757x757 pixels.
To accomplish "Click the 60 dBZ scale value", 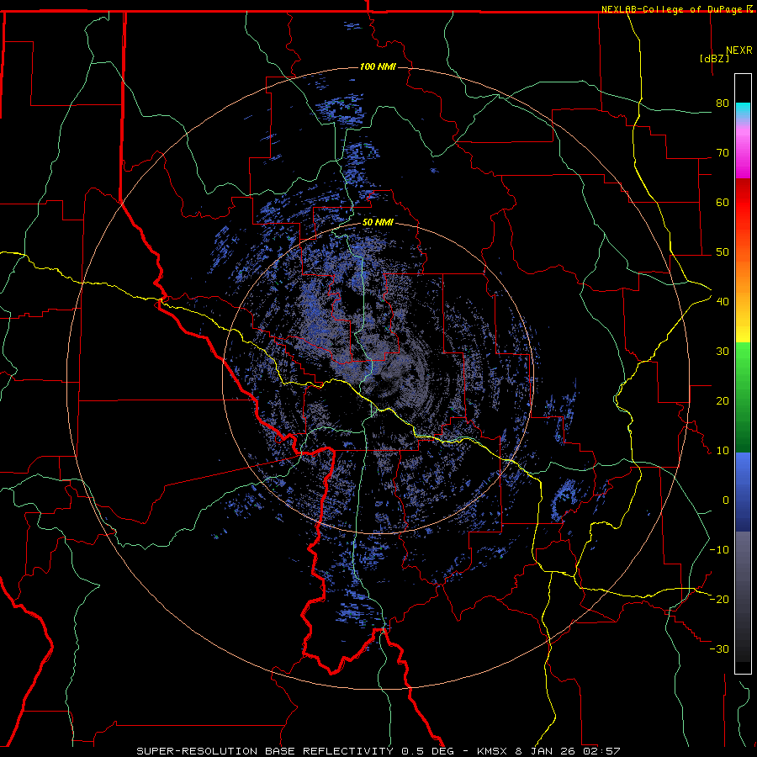I will (x=723, y=202).
